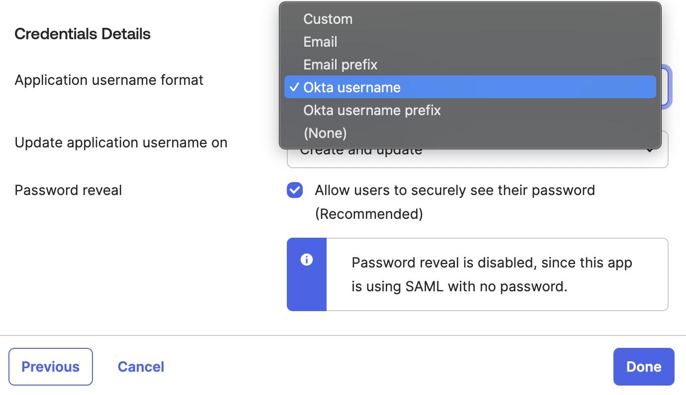Click the 'Application username format' field label

(109, 80)
